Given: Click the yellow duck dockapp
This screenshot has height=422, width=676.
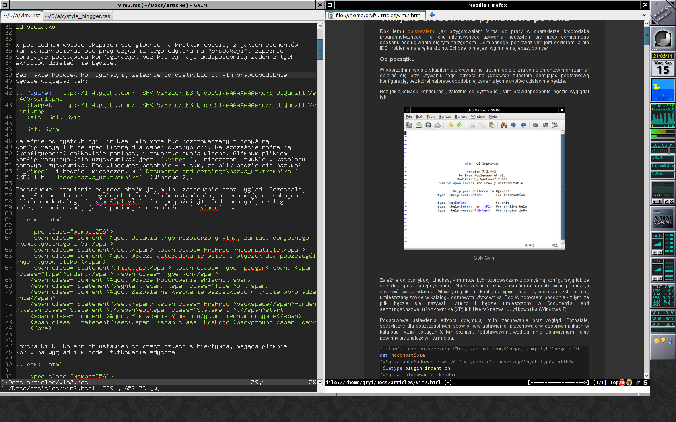Looking at the screenshot, I should (663, 90).
